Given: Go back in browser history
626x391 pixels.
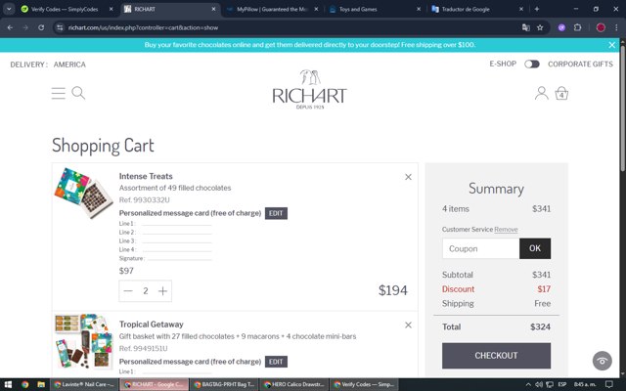Looking at the screenshot, I should (x=10, y=27).
